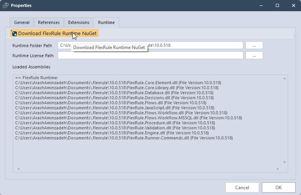Screen dimensions: 301x195
Task: Click the Download FlexRule Runtime NuGet label
Action: [x=57, y=34]
